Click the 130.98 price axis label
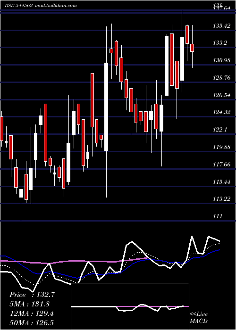The image size is (236, 330). point(221,60)
